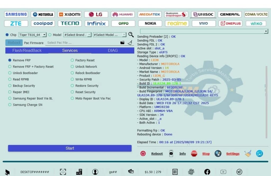Click the red Stop sign icon
The height and width of the screenshot is (176, 271).
194,153
